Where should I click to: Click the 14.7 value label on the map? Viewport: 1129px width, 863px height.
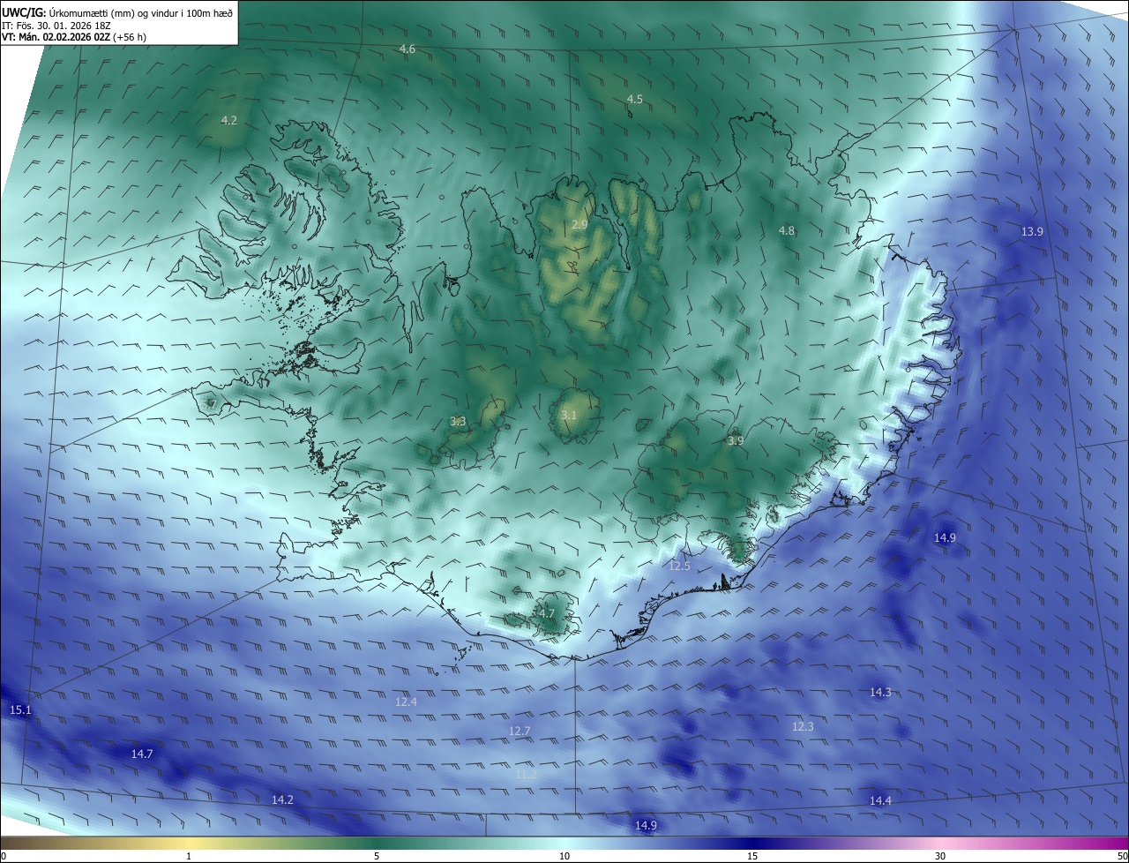click(x=142, y=754)
